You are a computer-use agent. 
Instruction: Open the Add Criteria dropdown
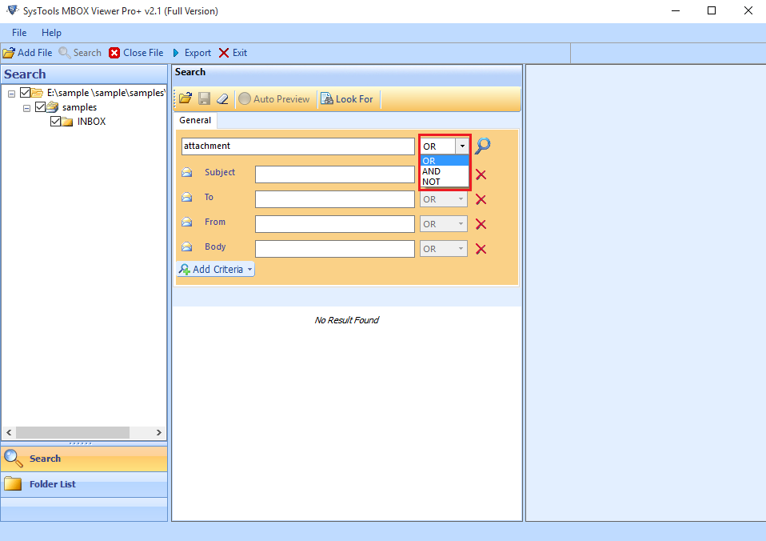click(215, 269)
